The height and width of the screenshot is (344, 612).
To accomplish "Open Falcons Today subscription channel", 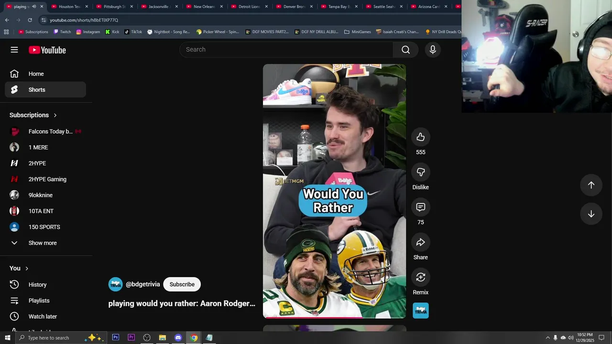I will pyautogui.click(x=45, y=131).
